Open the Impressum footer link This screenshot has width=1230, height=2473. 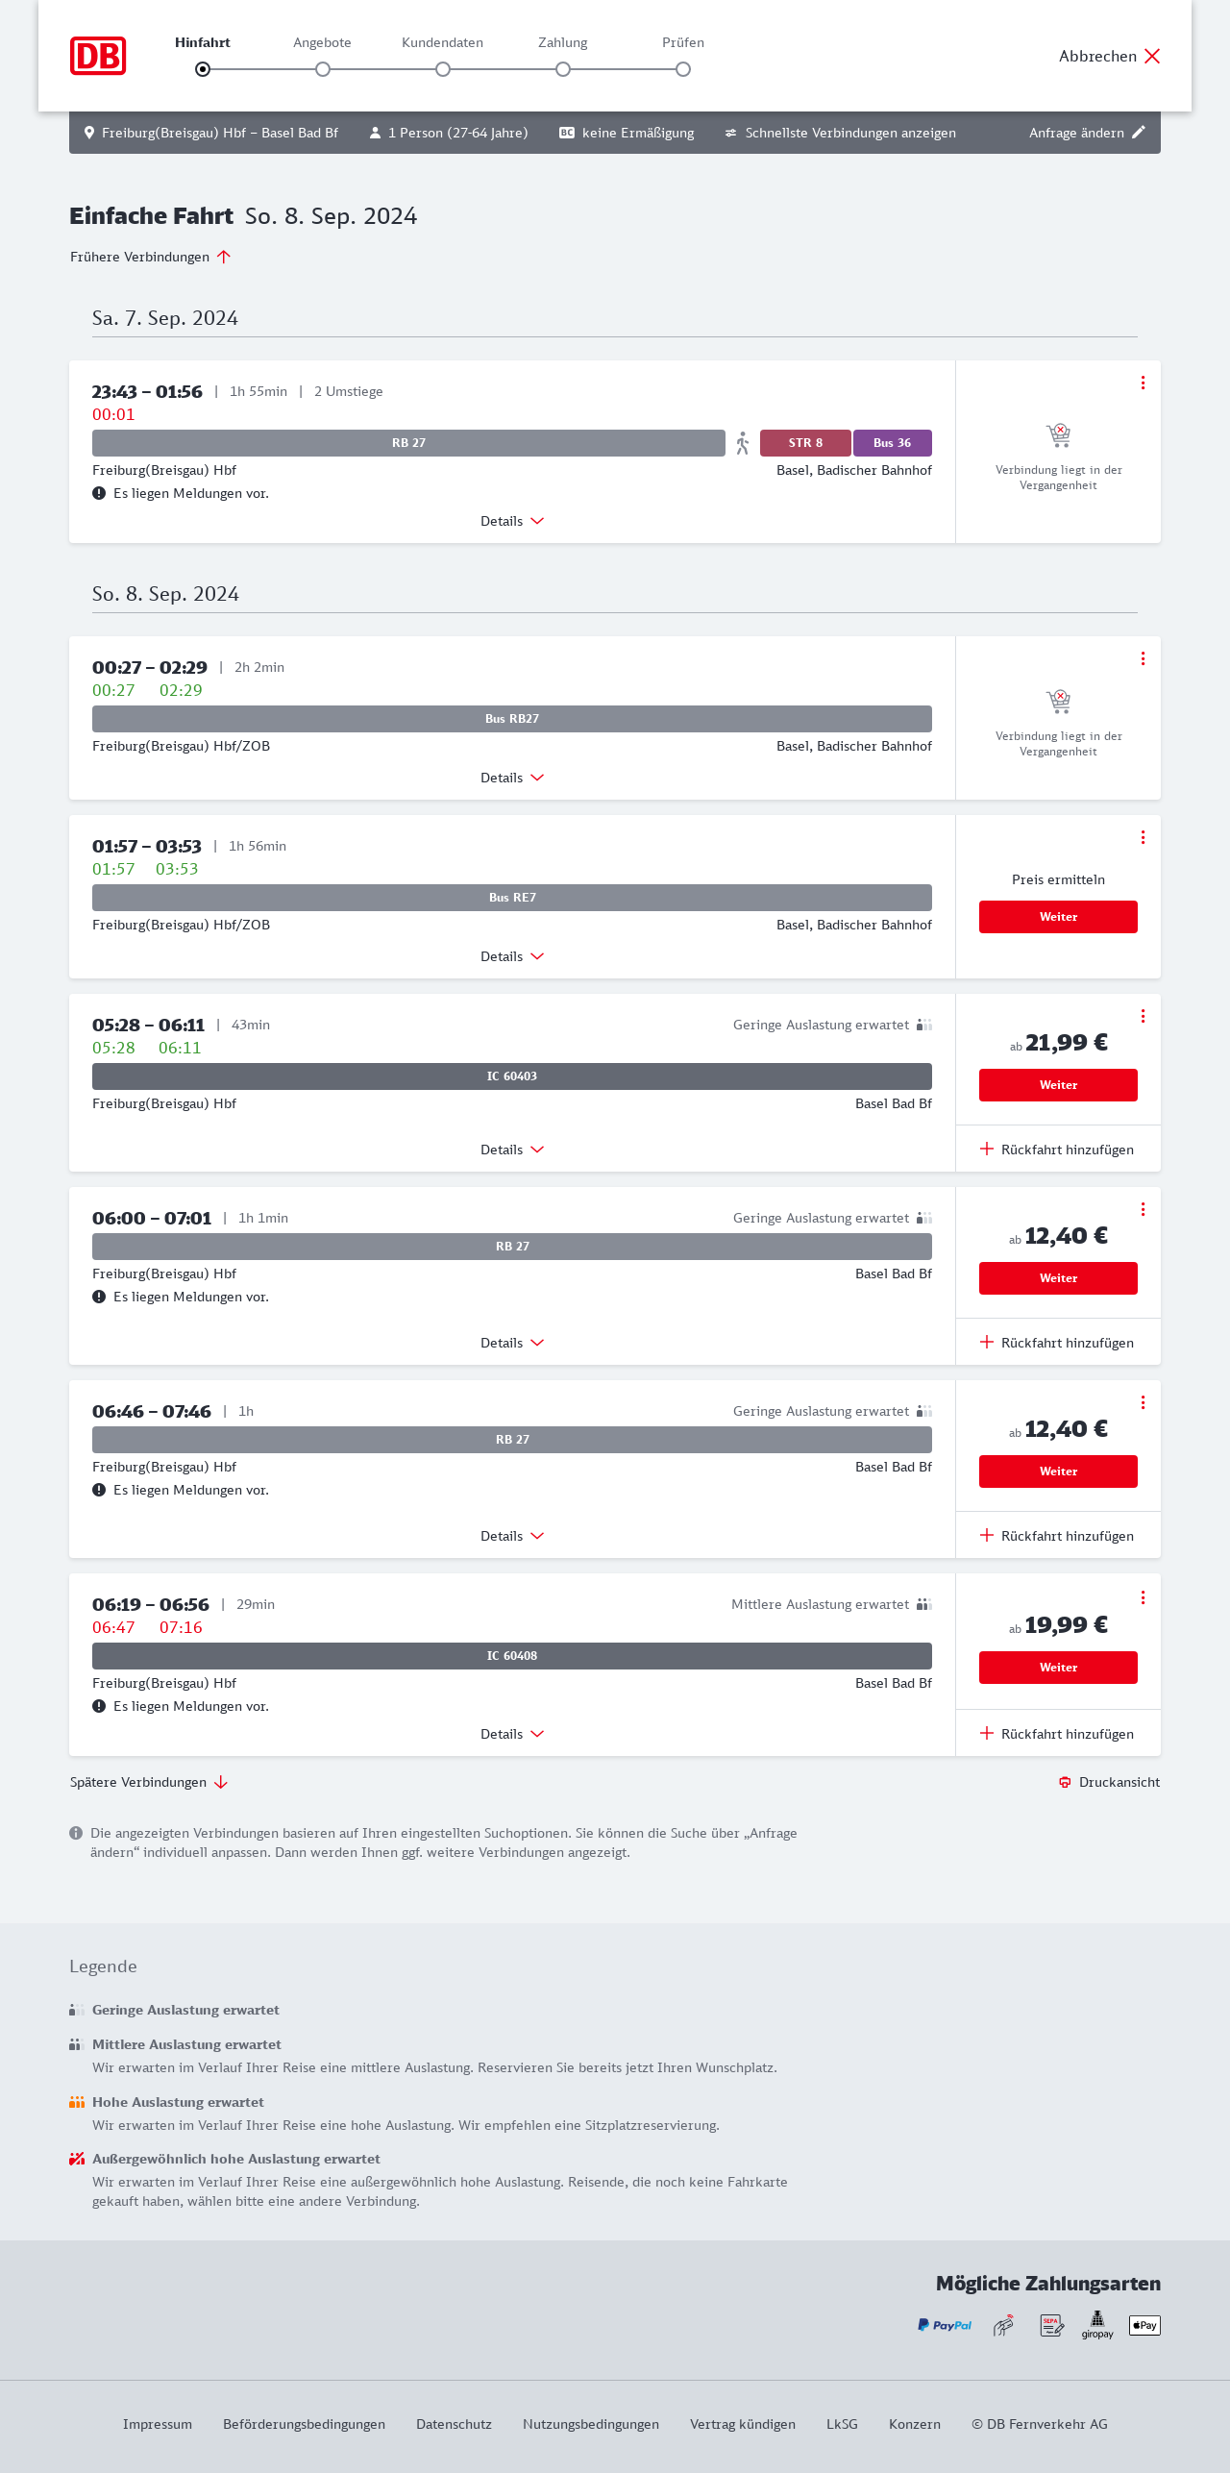coord(158,2424)
